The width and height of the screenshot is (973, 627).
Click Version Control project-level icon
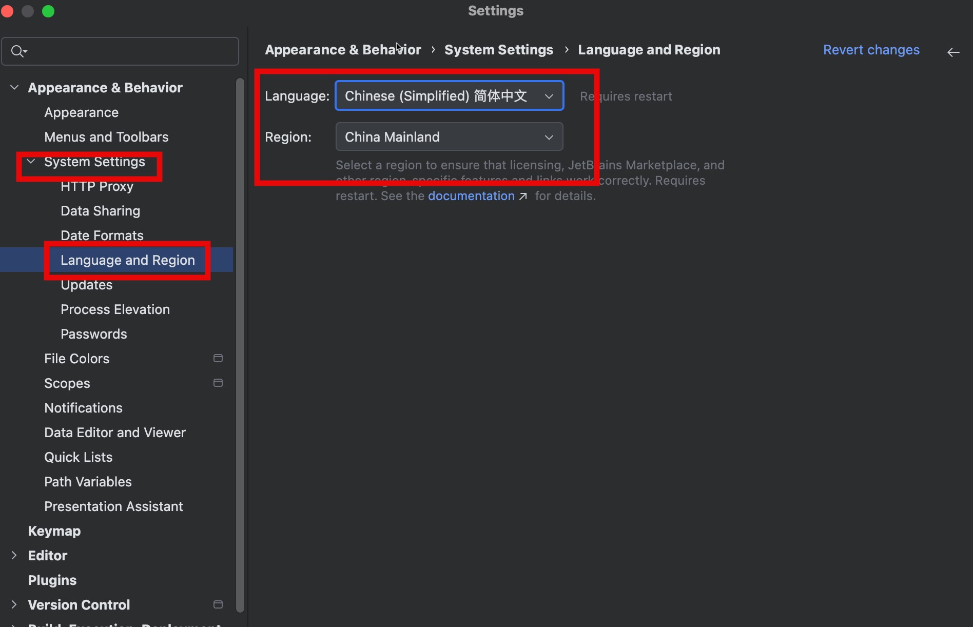218,604
